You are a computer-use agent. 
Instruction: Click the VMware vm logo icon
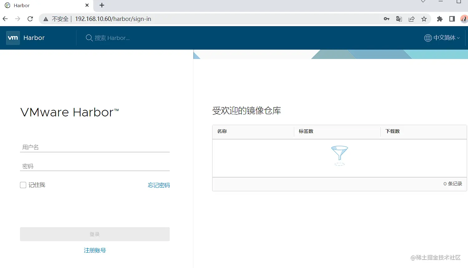(13, 38)
